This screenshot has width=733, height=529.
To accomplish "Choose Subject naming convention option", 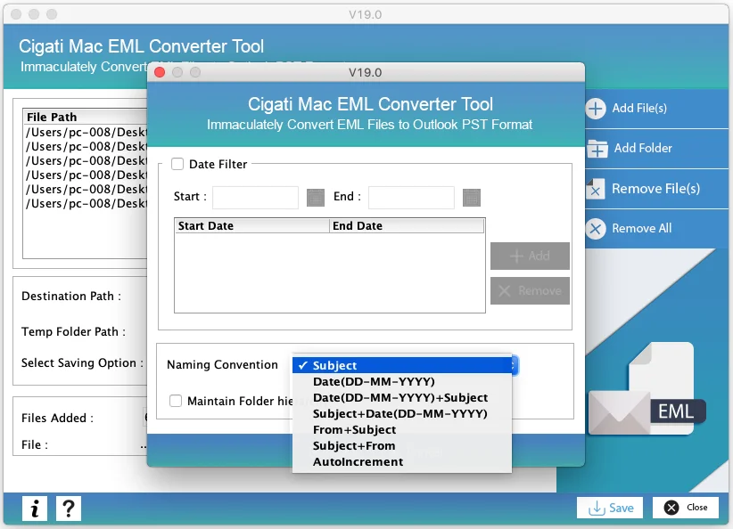I will (402, 365).
